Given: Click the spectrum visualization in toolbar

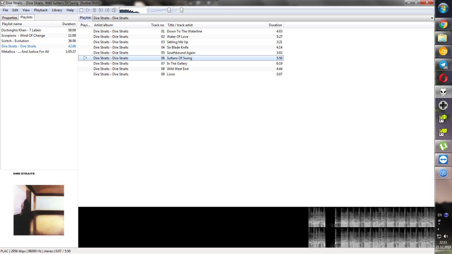Looking at the screenshot, I should tap(133, 10).
